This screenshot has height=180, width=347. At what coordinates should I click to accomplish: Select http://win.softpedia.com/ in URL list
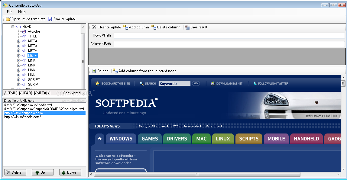tap(23, 117)
